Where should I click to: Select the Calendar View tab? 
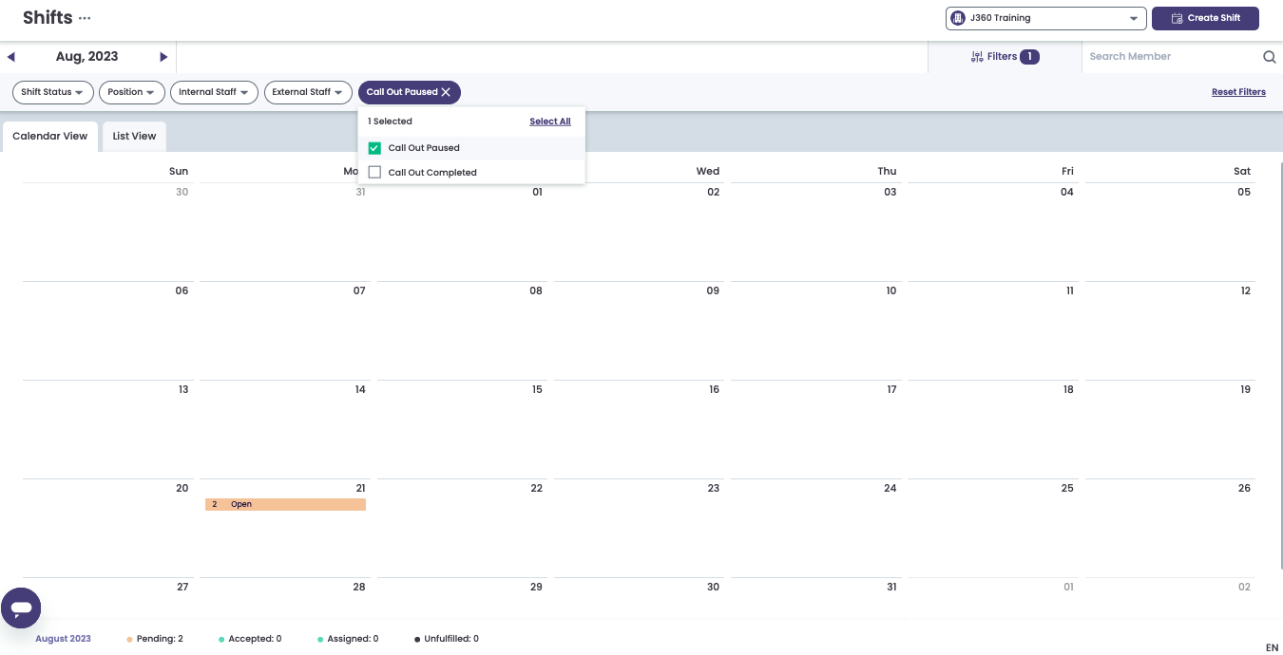(50, 136)
